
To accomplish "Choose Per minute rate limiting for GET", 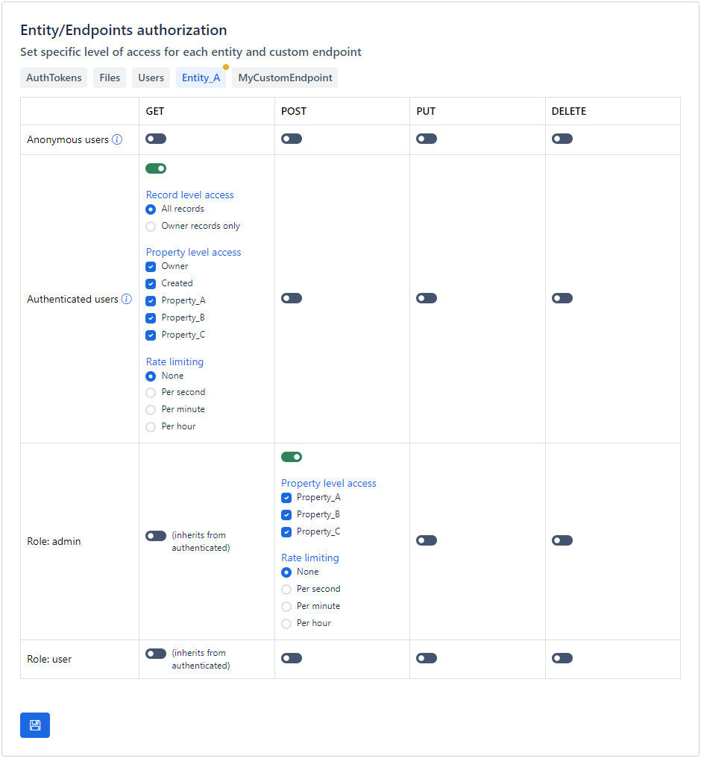I will click(x=151, y=410).
